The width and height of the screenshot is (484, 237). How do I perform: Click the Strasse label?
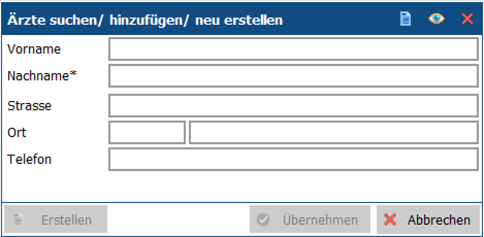tap(29, 106)
